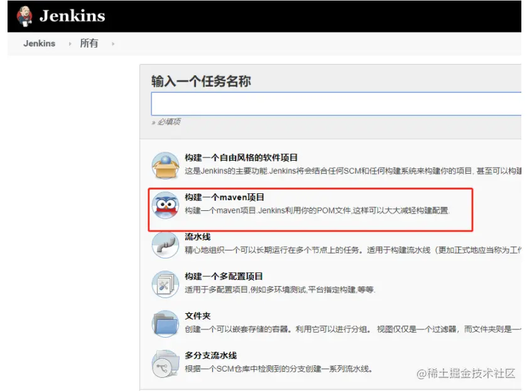Select the folder icon
This screenshot has height=391, width=527.
pyautogui.click(x=165, y=324)
